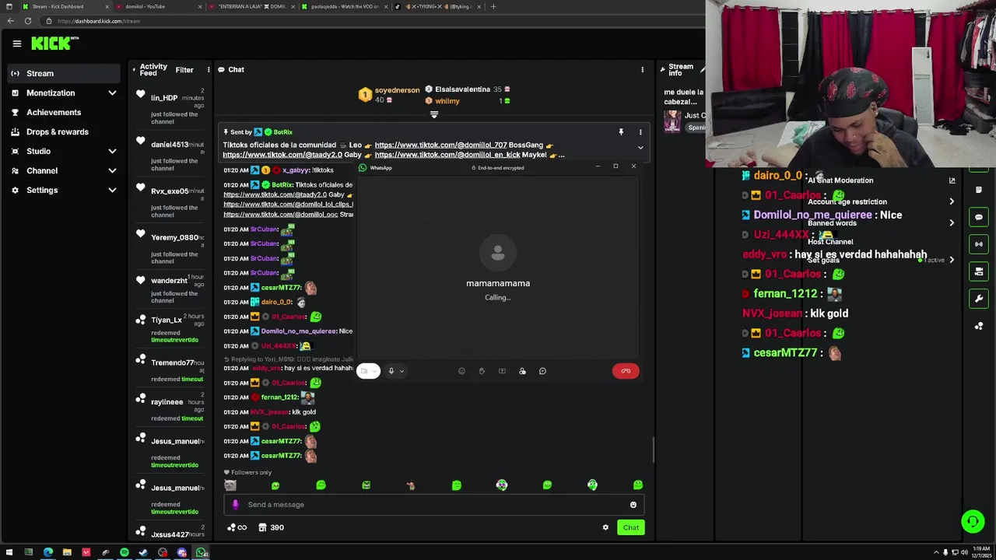This screenshot has width=996, height=560.
Task: Reload the browser page
Action: [x=27, y=21]
